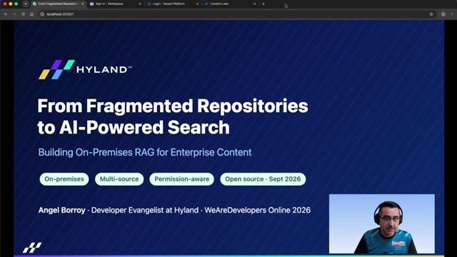This screenshot has height=257, width=457.
Task: Switch to the From Fragmented Repositories tab
Action: [58, 4]
